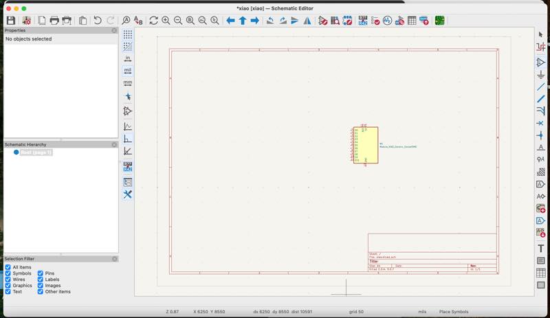Select the Rectangle drawing tool
The image size is (550, 318).
coord(541,285)
